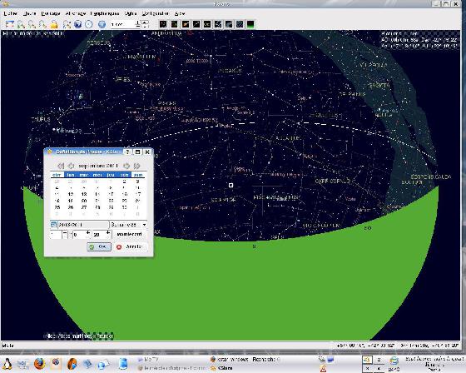Go to the previous month in the calendar
This screenshot has width=466, height=373.
tap(71, 166)
